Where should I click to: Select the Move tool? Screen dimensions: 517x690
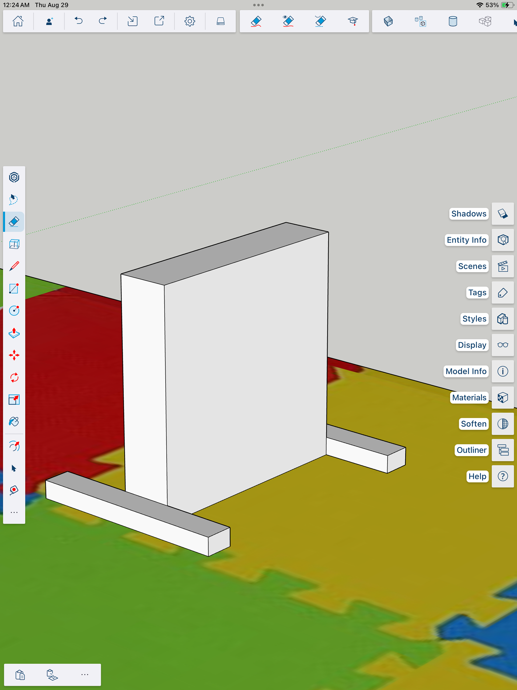pyautogui.click(x=14, y=355)
